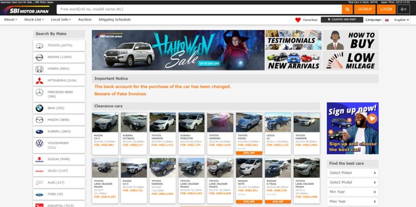Open the Beware of Fake Invoices link
416x207 pixels.
coord(120,93)
